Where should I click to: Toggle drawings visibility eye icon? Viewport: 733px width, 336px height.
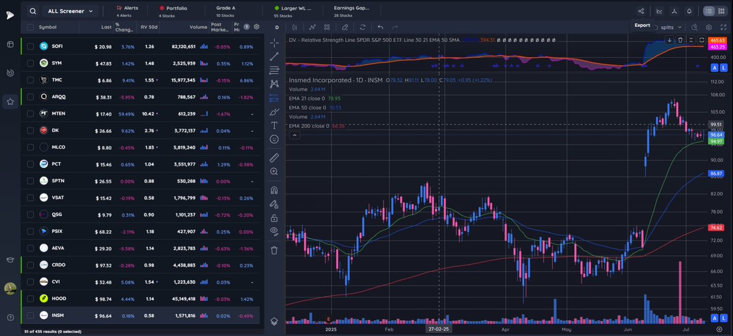point(274,231)
